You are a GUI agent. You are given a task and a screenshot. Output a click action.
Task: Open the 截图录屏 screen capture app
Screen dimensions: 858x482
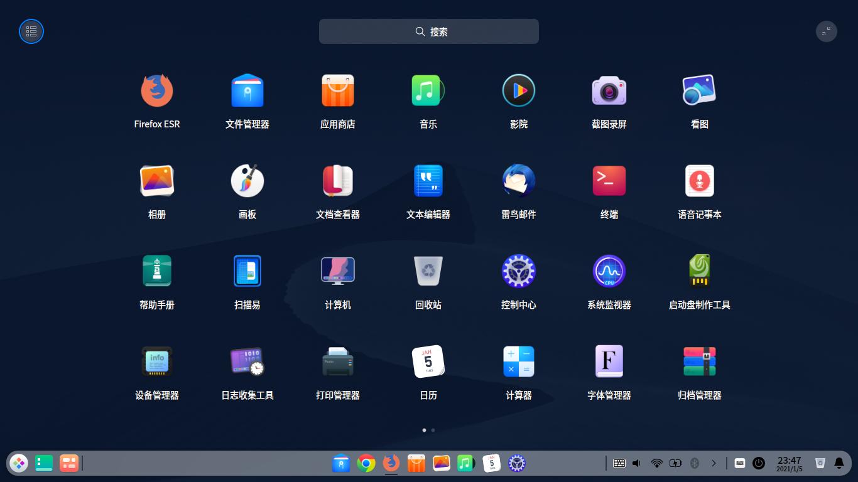coord(609,91)
